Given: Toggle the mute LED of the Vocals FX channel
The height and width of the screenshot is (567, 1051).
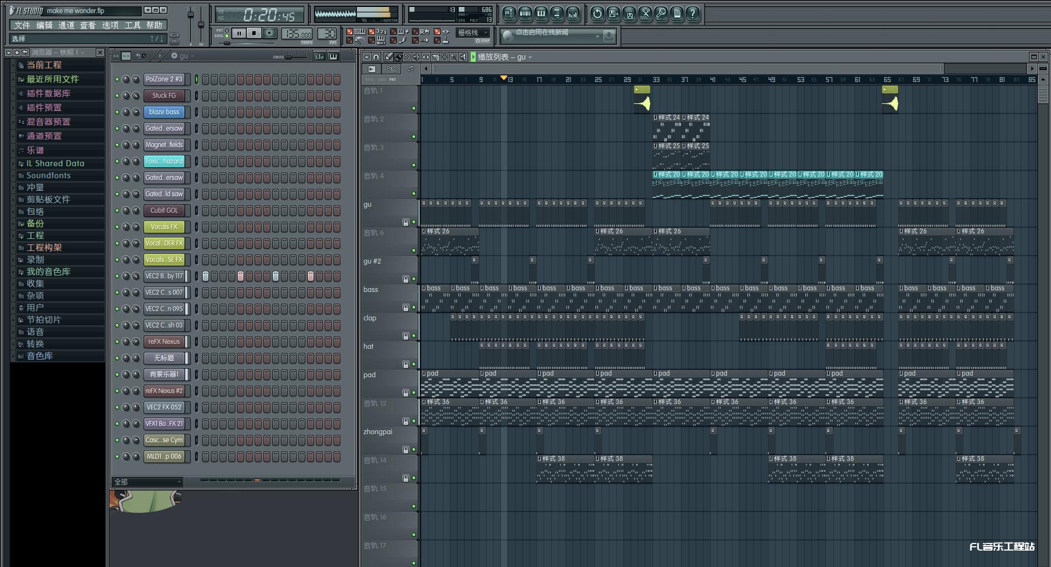Looking at the screenshot, I should pyautogui.click(x=117, y=227).
